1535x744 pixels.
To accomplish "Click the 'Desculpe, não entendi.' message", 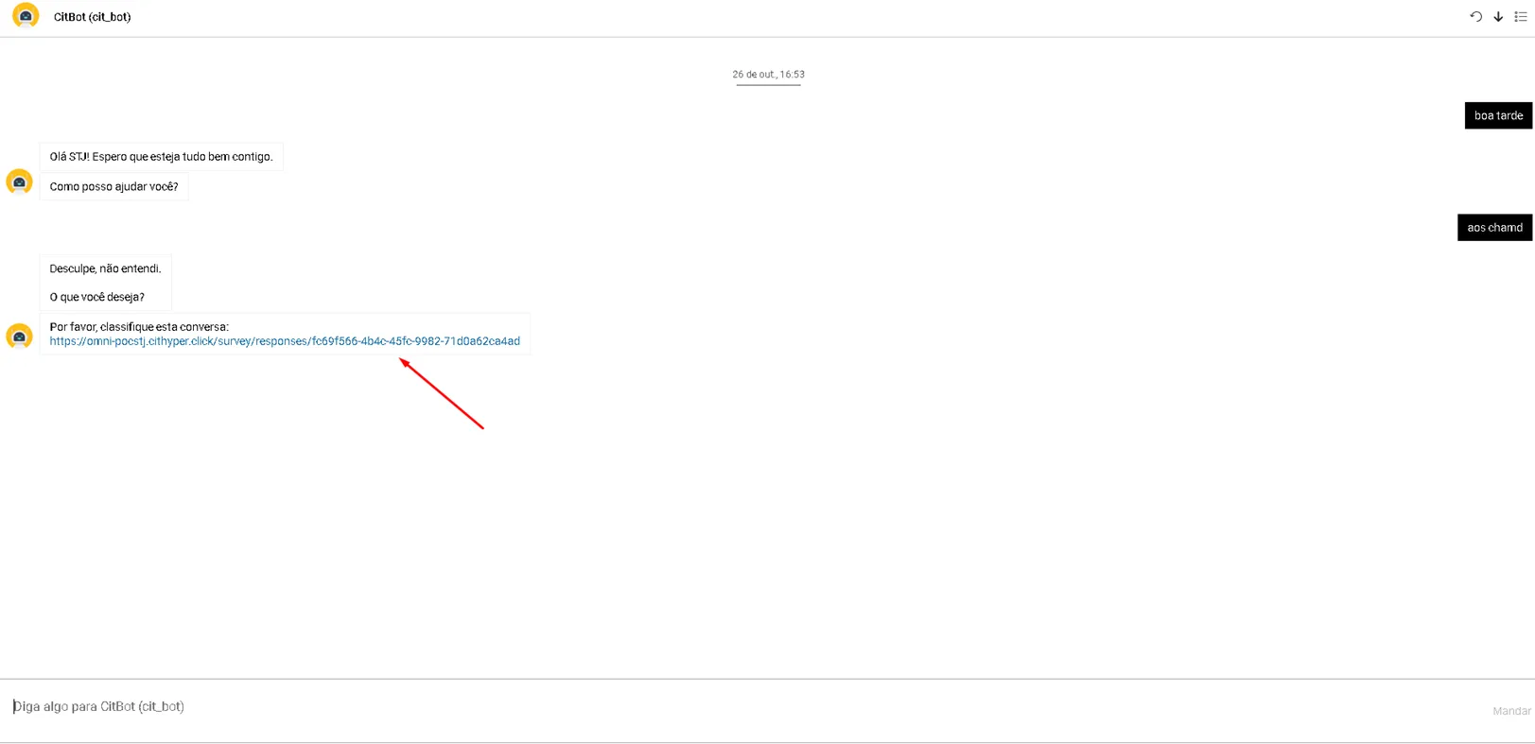I will [x=105, y=268].
